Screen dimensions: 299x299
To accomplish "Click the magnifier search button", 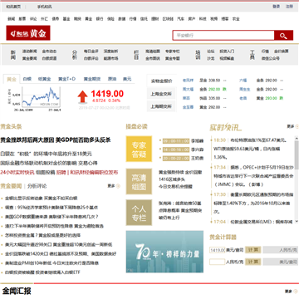I will click(283, 36).
